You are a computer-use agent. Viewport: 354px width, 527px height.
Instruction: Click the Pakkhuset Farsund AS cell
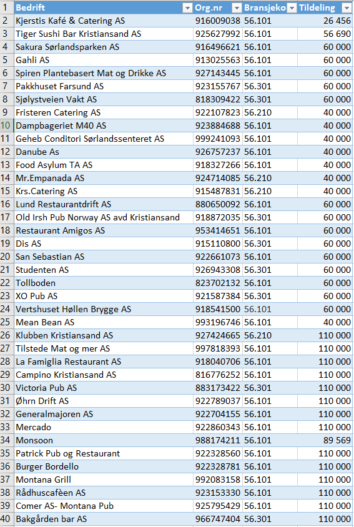click(104, 86)
